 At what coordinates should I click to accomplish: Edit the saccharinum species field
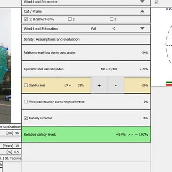(11, 127)
